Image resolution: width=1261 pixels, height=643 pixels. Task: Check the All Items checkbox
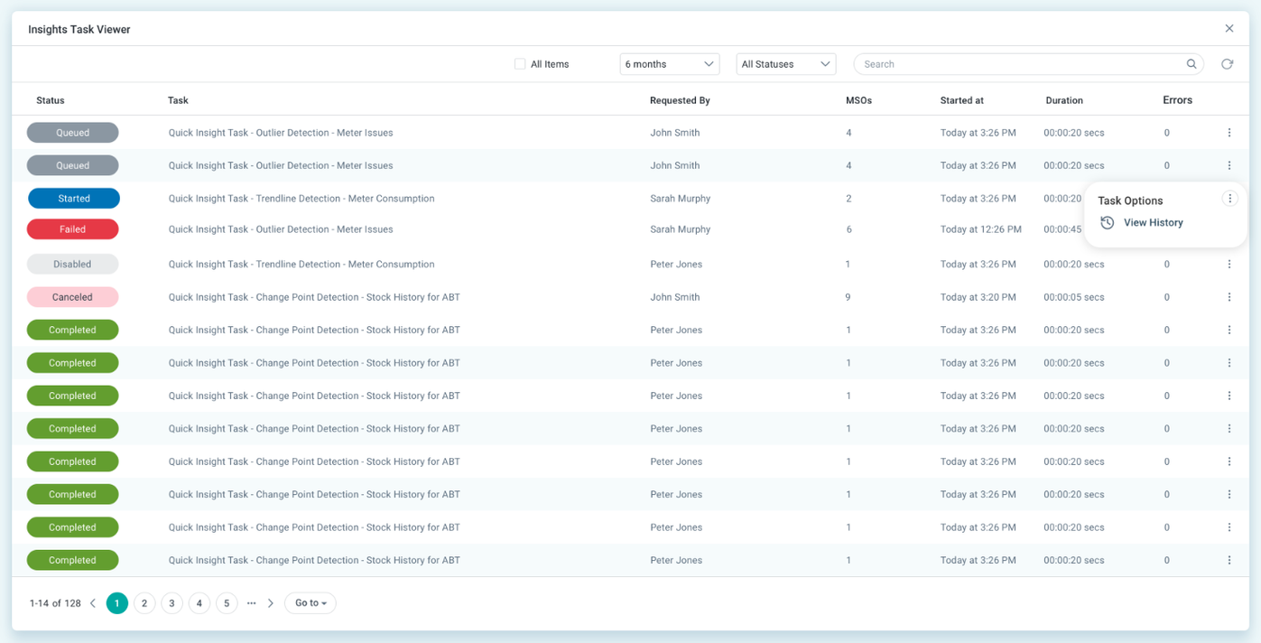[x=520, y=64]
